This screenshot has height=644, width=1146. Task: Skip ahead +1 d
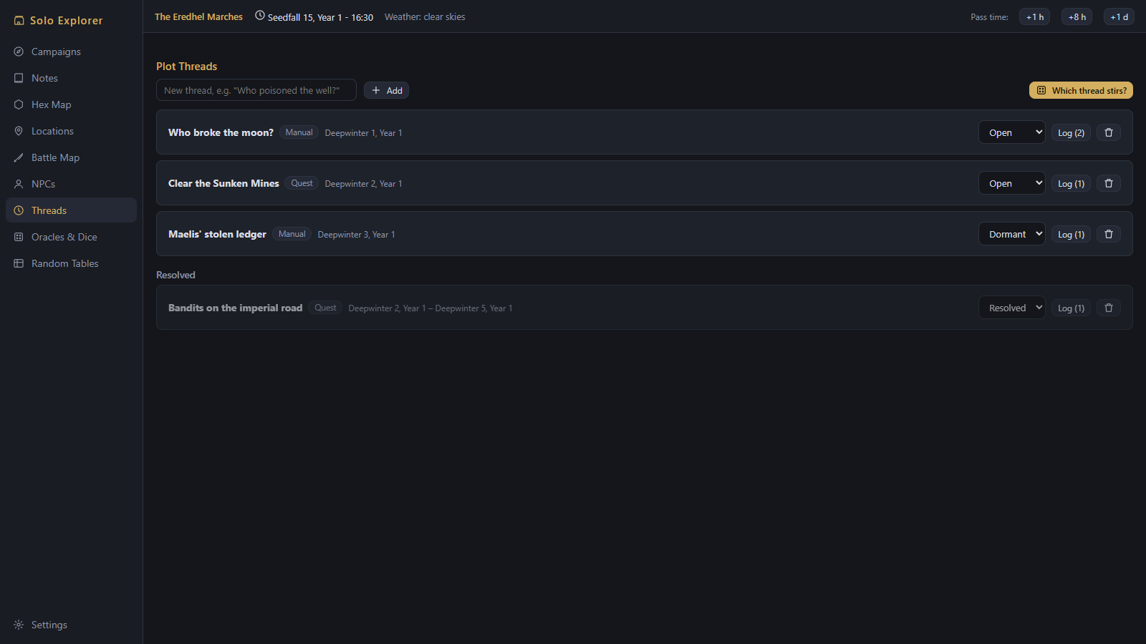pos(1119,16)
